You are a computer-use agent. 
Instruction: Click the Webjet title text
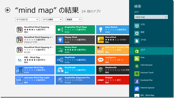coord(109,78)
